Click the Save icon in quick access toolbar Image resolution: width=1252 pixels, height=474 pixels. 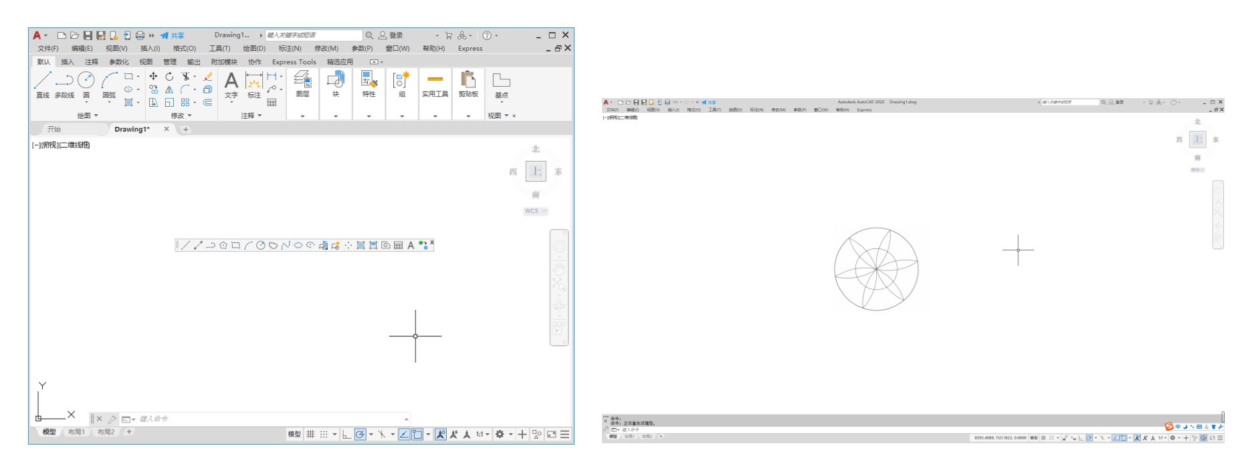88,35
